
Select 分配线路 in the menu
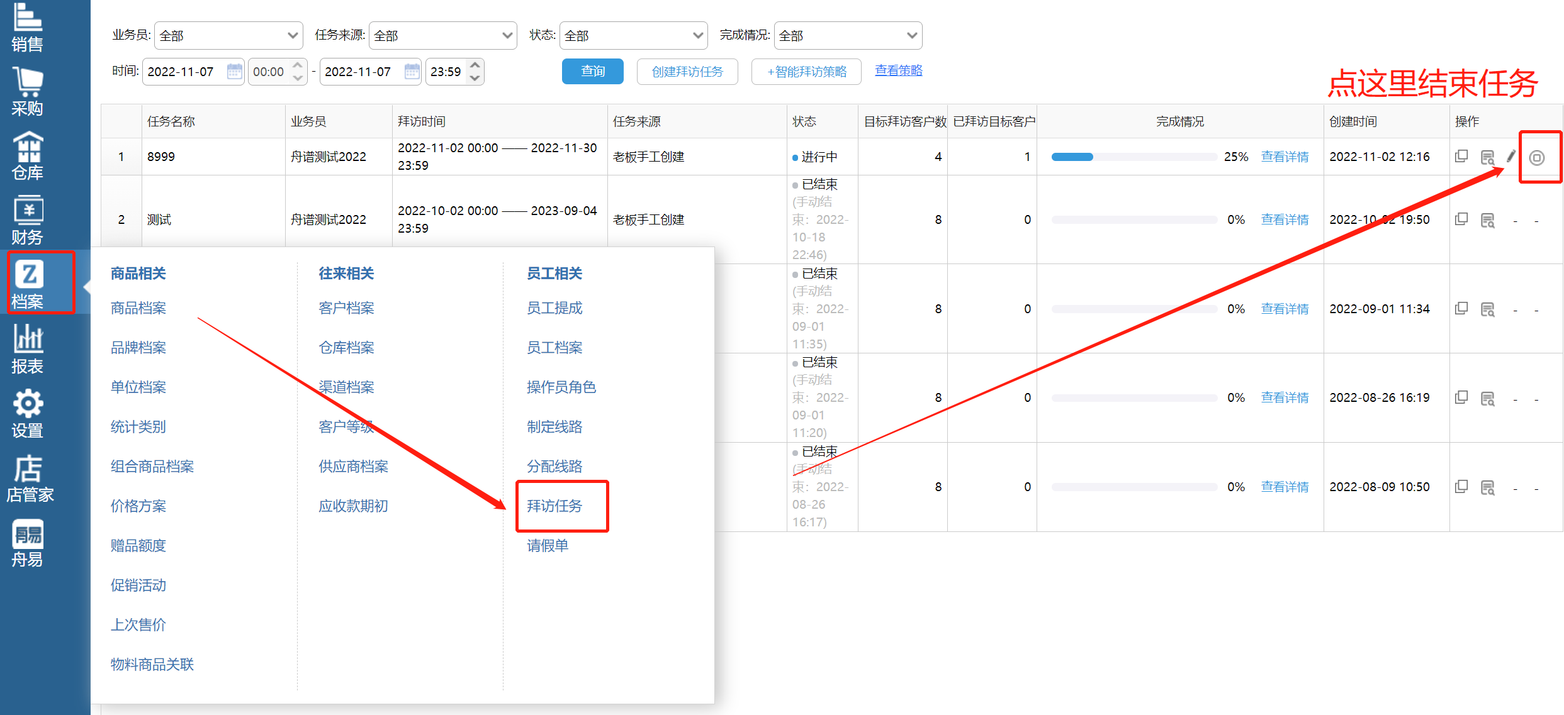click(x=554, y=466)
